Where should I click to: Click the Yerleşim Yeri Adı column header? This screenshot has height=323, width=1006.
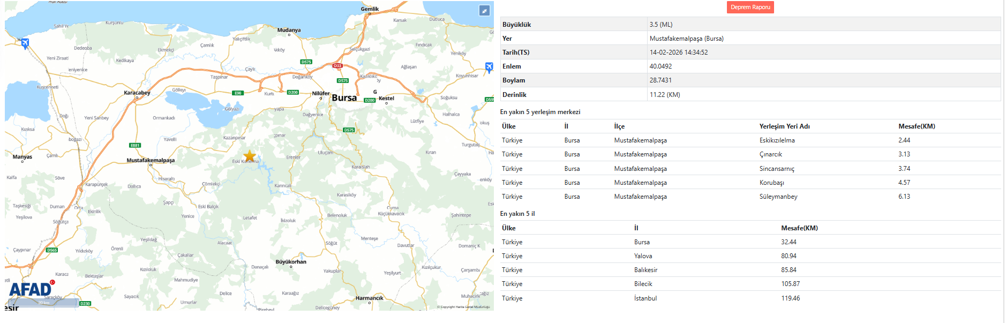click(784, 126)
